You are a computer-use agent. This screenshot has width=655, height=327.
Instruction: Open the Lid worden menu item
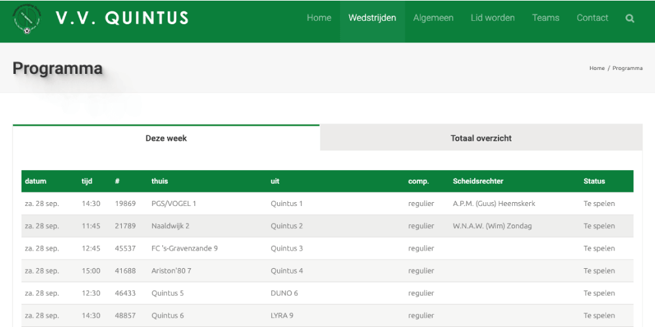(493, 18)
